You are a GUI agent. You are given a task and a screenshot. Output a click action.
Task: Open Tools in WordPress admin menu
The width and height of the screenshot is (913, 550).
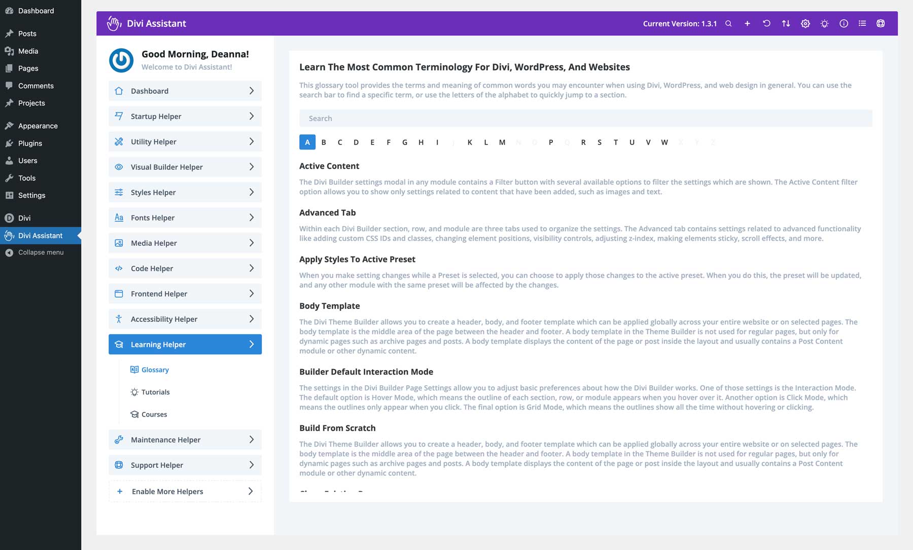(41, 178)
